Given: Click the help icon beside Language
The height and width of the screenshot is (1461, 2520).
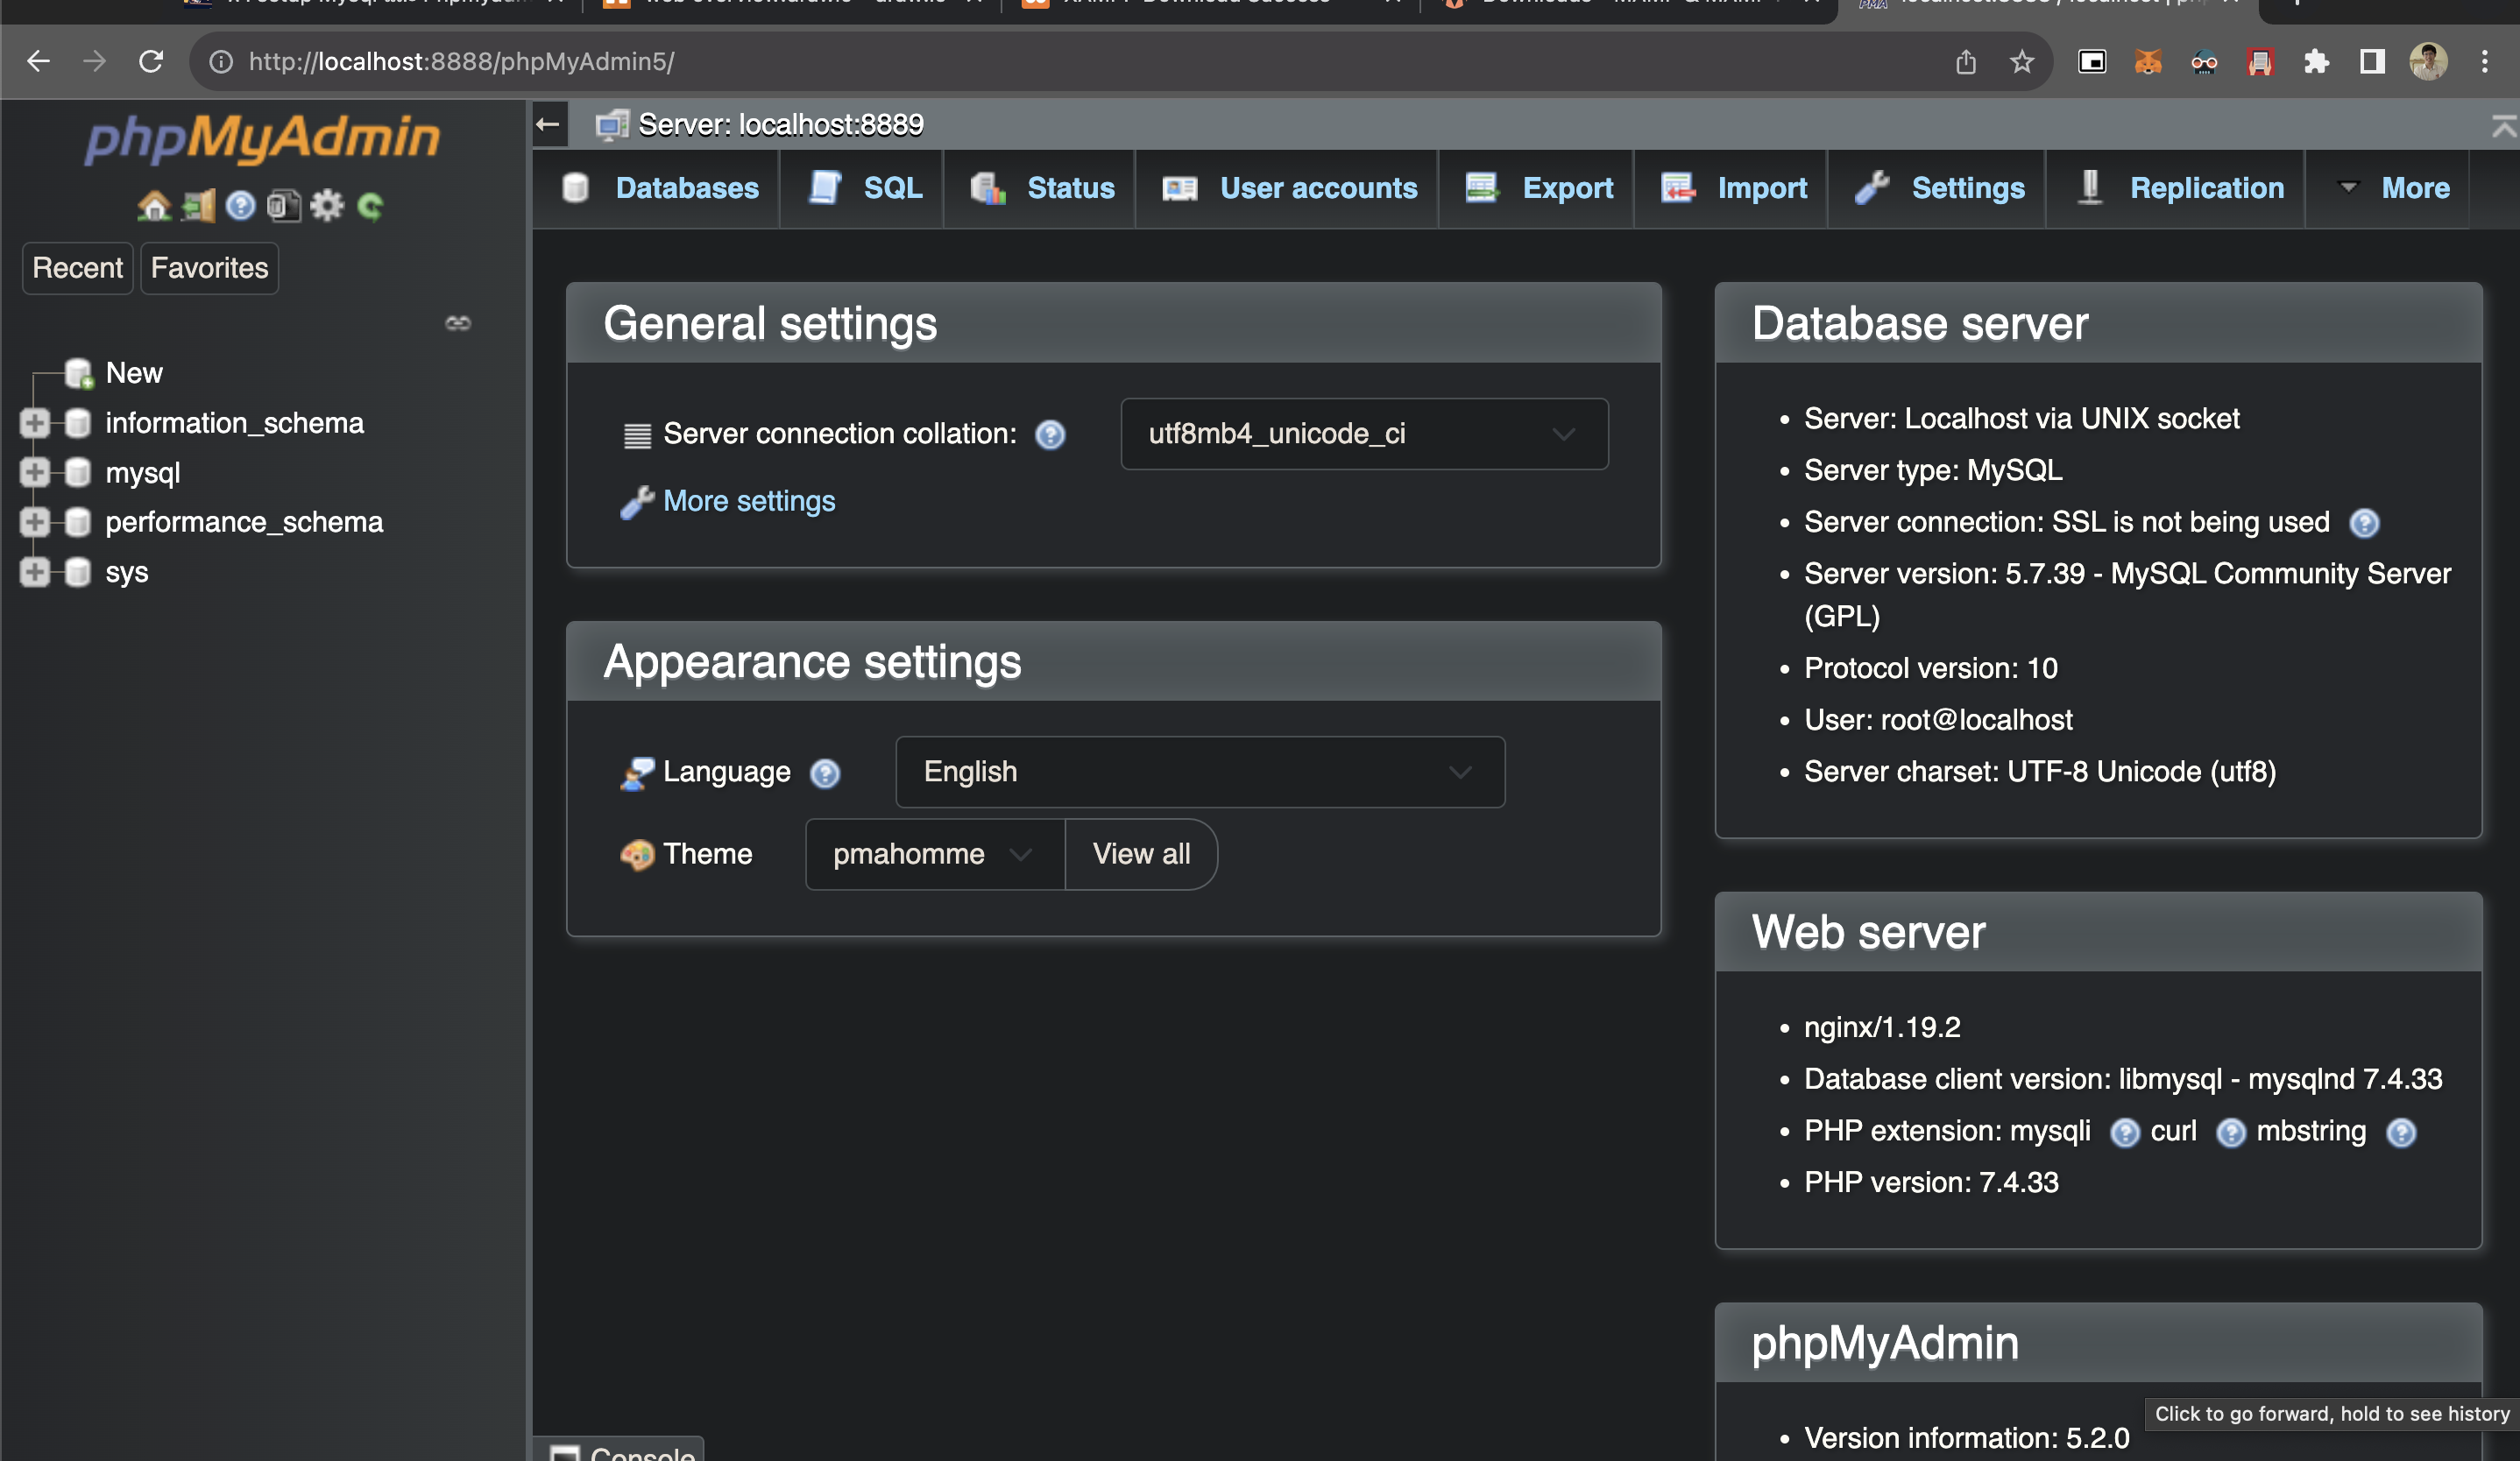Looking at the screenshot, I should (825, 773).
